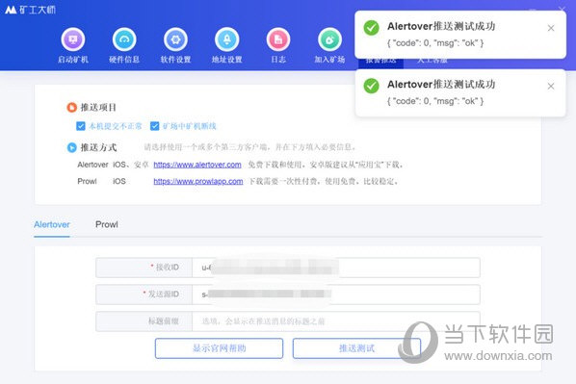
Task: Click the blue 推送方式 section icon
Action: point(71,147)
